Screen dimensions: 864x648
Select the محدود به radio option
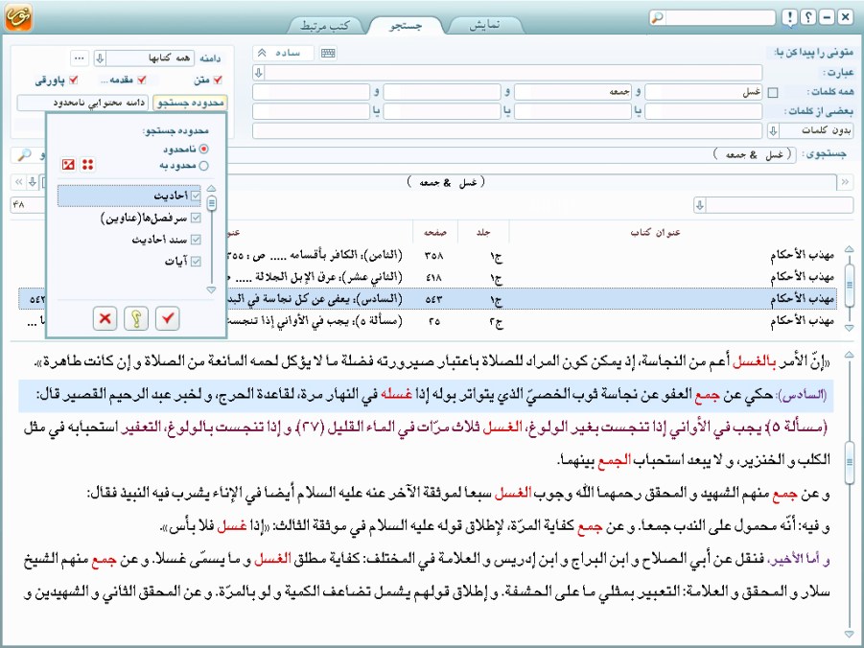coord(204,165)
